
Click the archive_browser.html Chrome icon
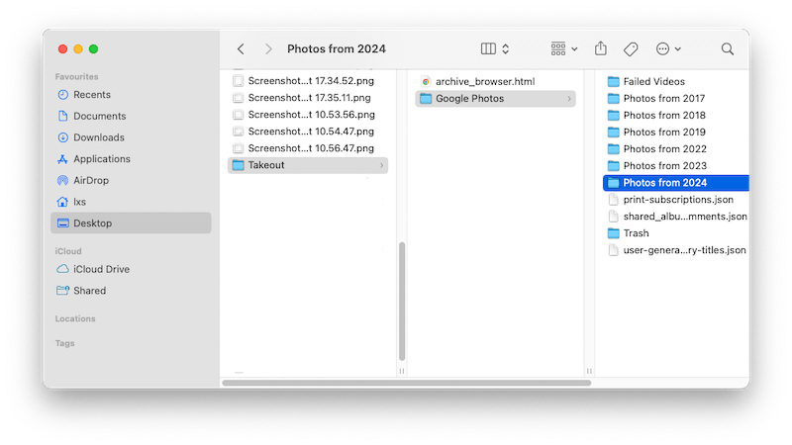(426, 82)
